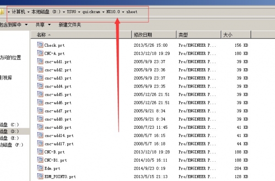The width and height of the screenshot is (275, 181).
Task: Select drive (C:) in navigation pane
Action: (x=9, y=125)
